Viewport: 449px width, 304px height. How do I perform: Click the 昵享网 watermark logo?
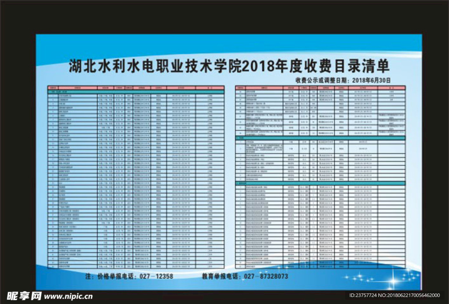pos(24,296)
